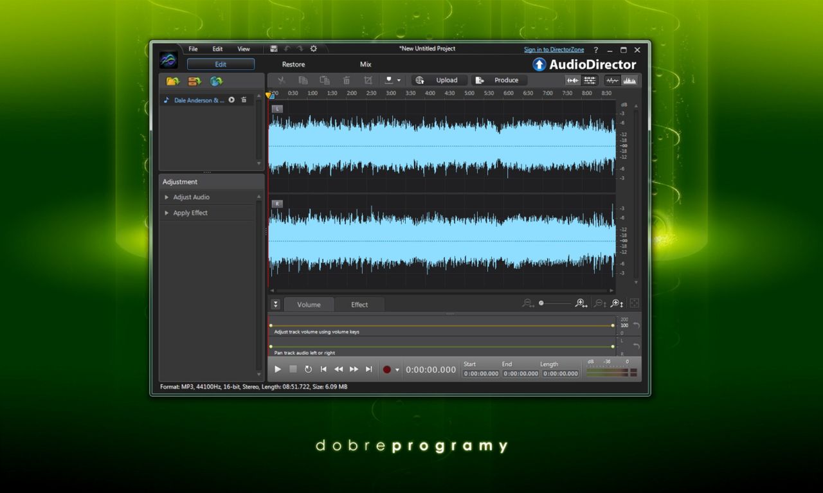823x493 pixels.
Task: Click the Produce button
Action: (499, 80)
